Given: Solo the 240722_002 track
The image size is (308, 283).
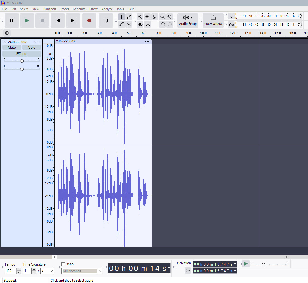Looking at the screenshot, I should [x=32, y=47].
